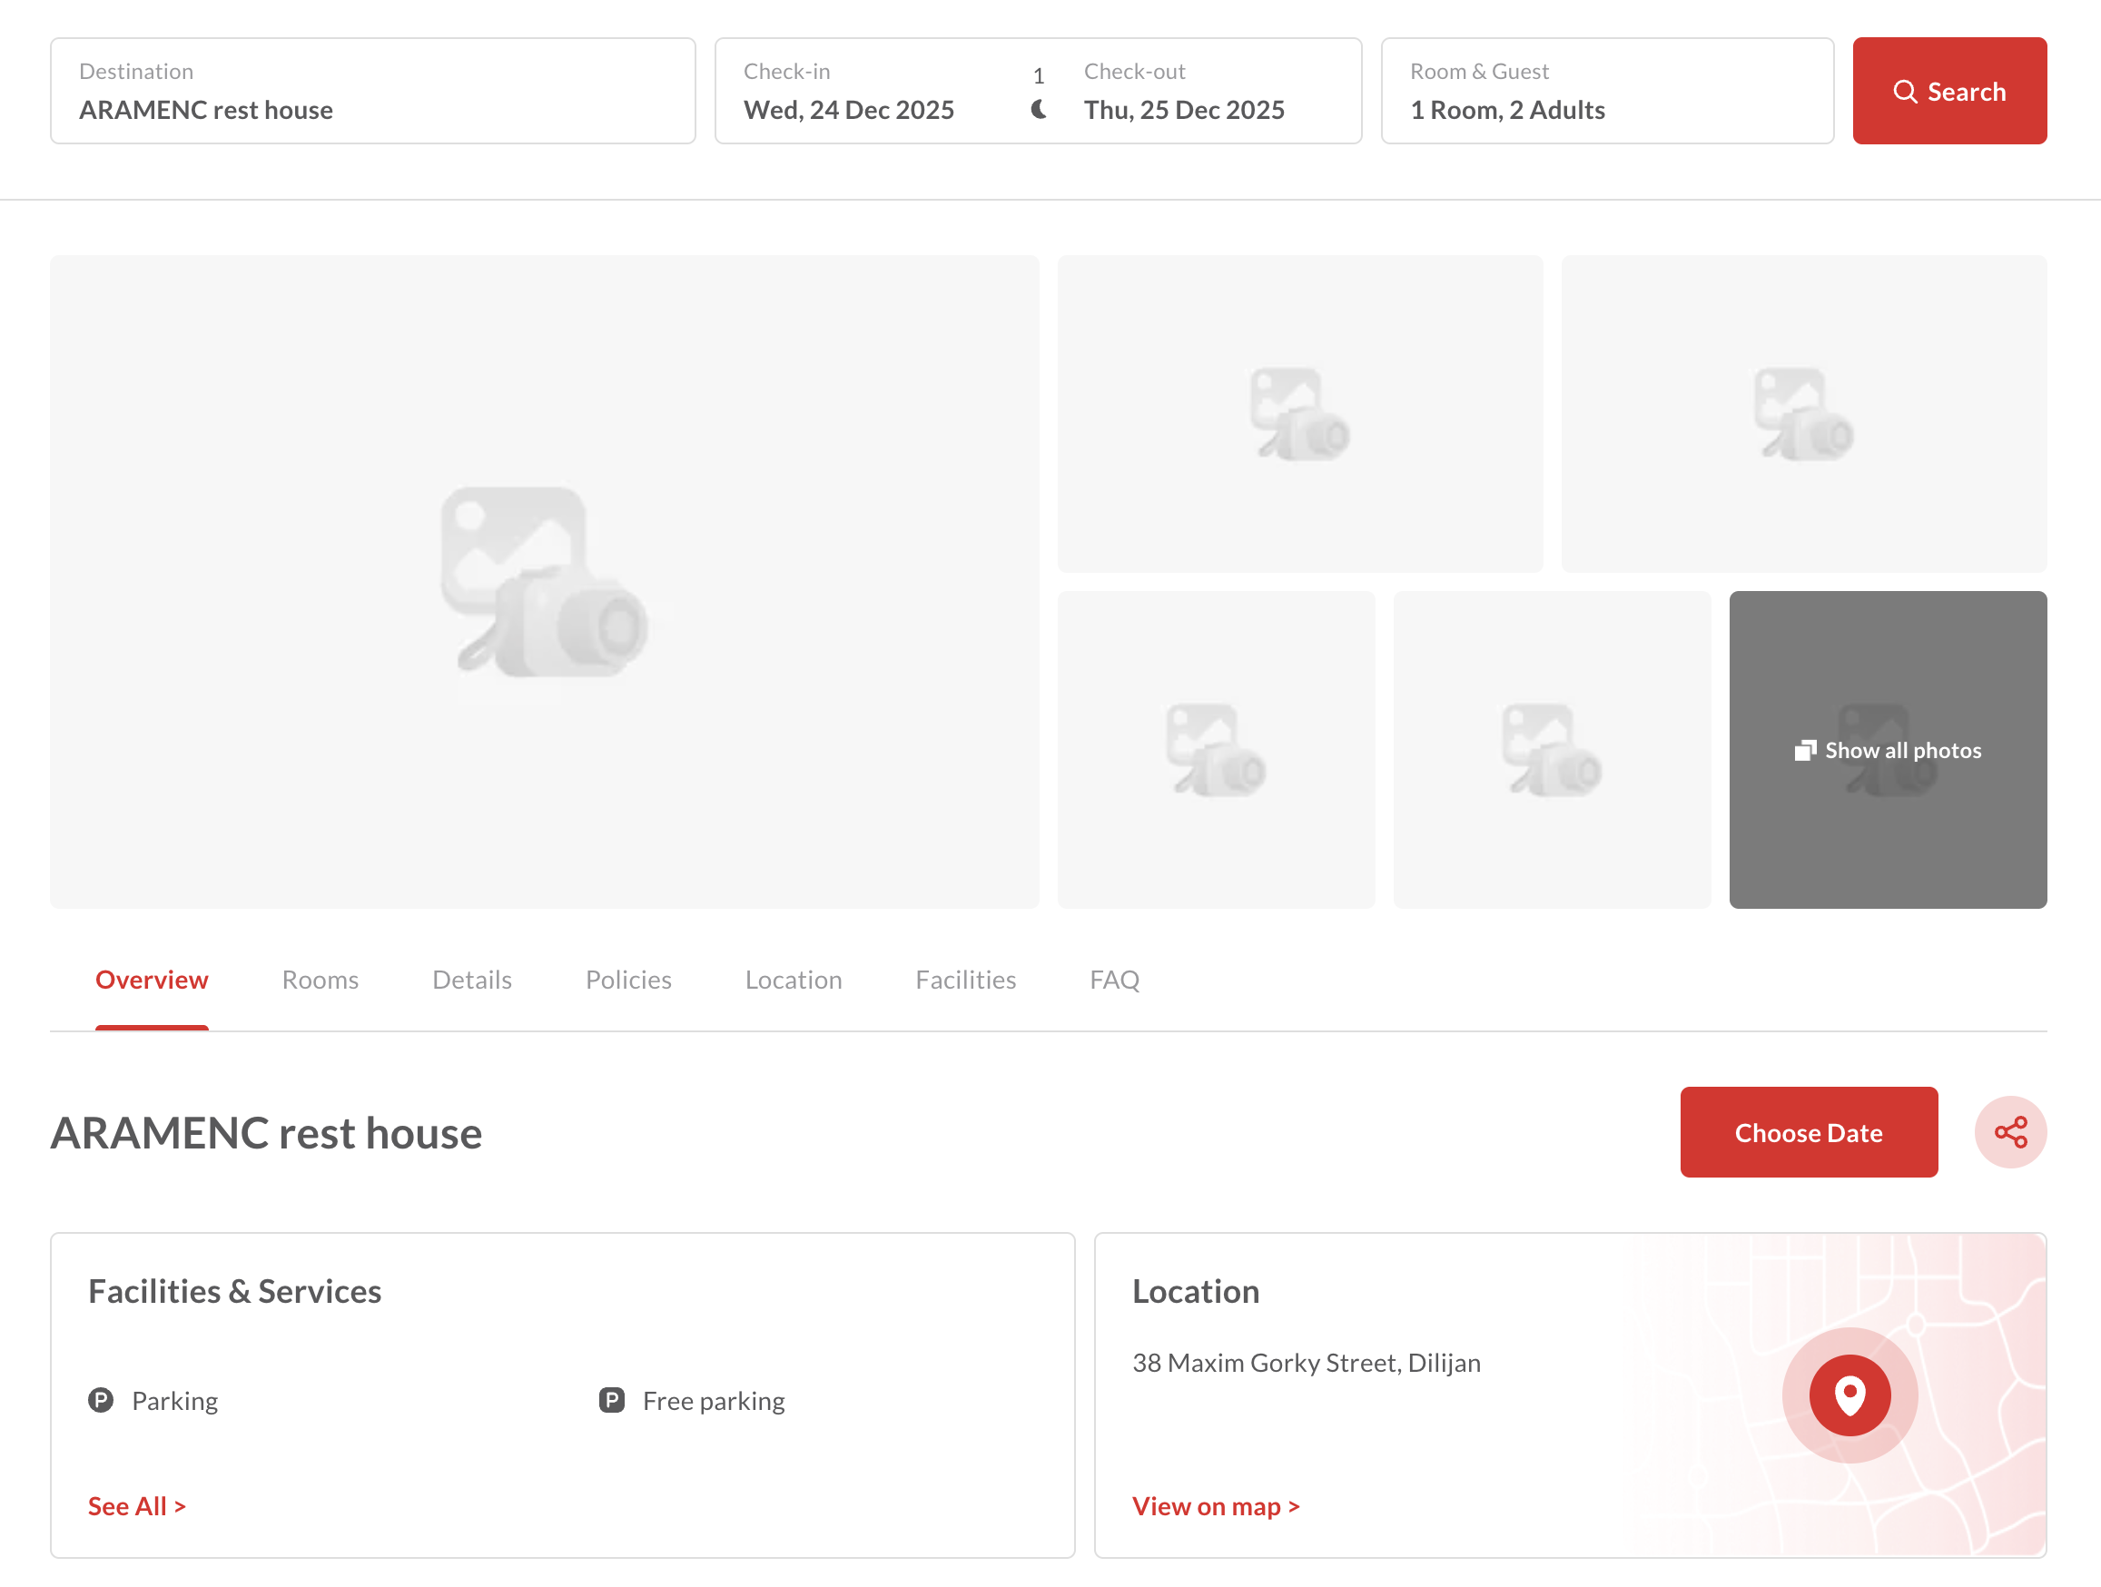Image resolution: width=2101 pixels, height=1587 pixels.
Task: Click the moon nights icon between dates
Action: 1038,109
